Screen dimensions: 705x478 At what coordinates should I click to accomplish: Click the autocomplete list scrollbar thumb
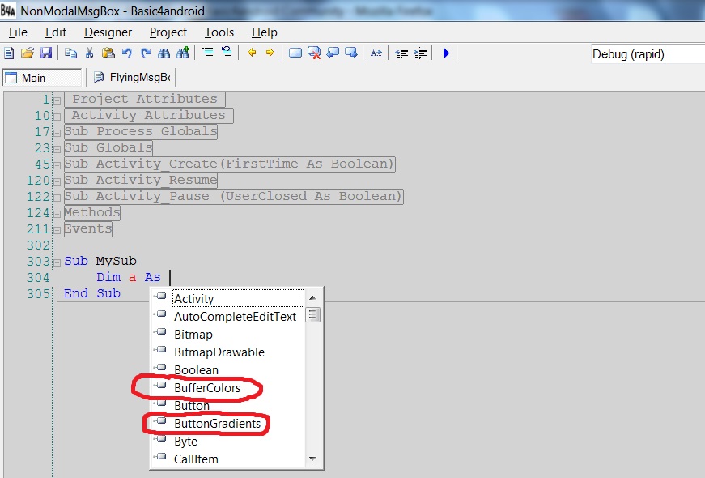coord(313,314)
